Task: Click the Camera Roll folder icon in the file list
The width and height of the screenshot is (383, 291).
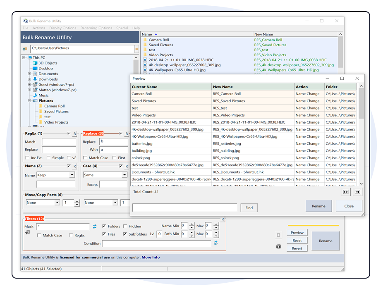Action: tap(145, 40)
